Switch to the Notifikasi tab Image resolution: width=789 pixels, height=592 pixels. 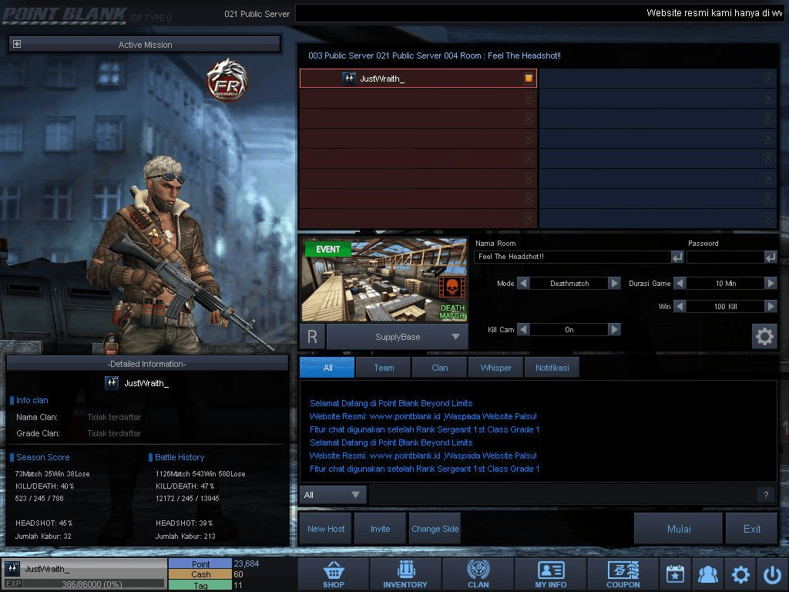point(552,368)
